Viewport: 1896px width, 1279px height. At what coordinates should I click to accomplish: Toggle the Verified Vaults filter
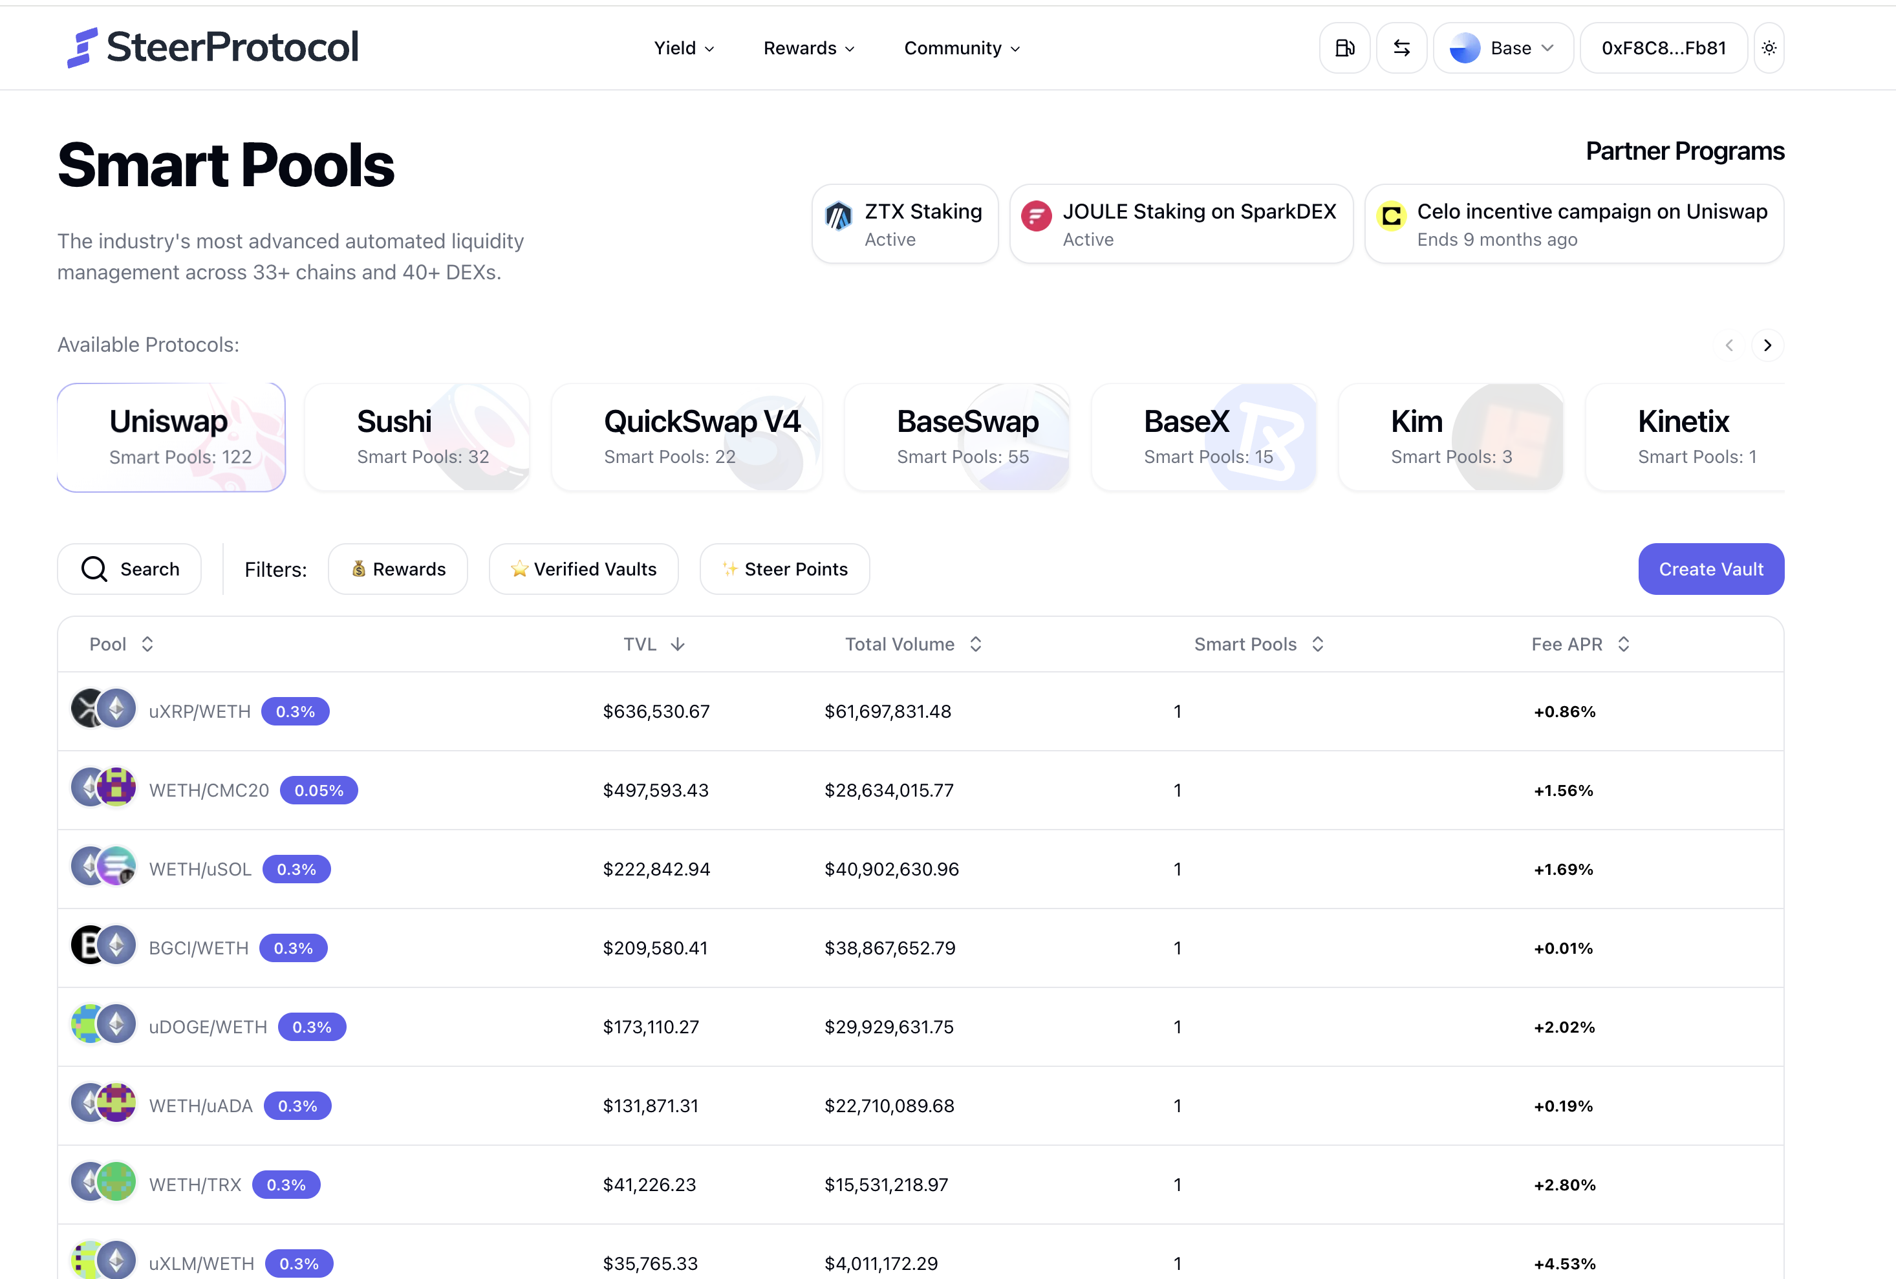coord(583,570)
